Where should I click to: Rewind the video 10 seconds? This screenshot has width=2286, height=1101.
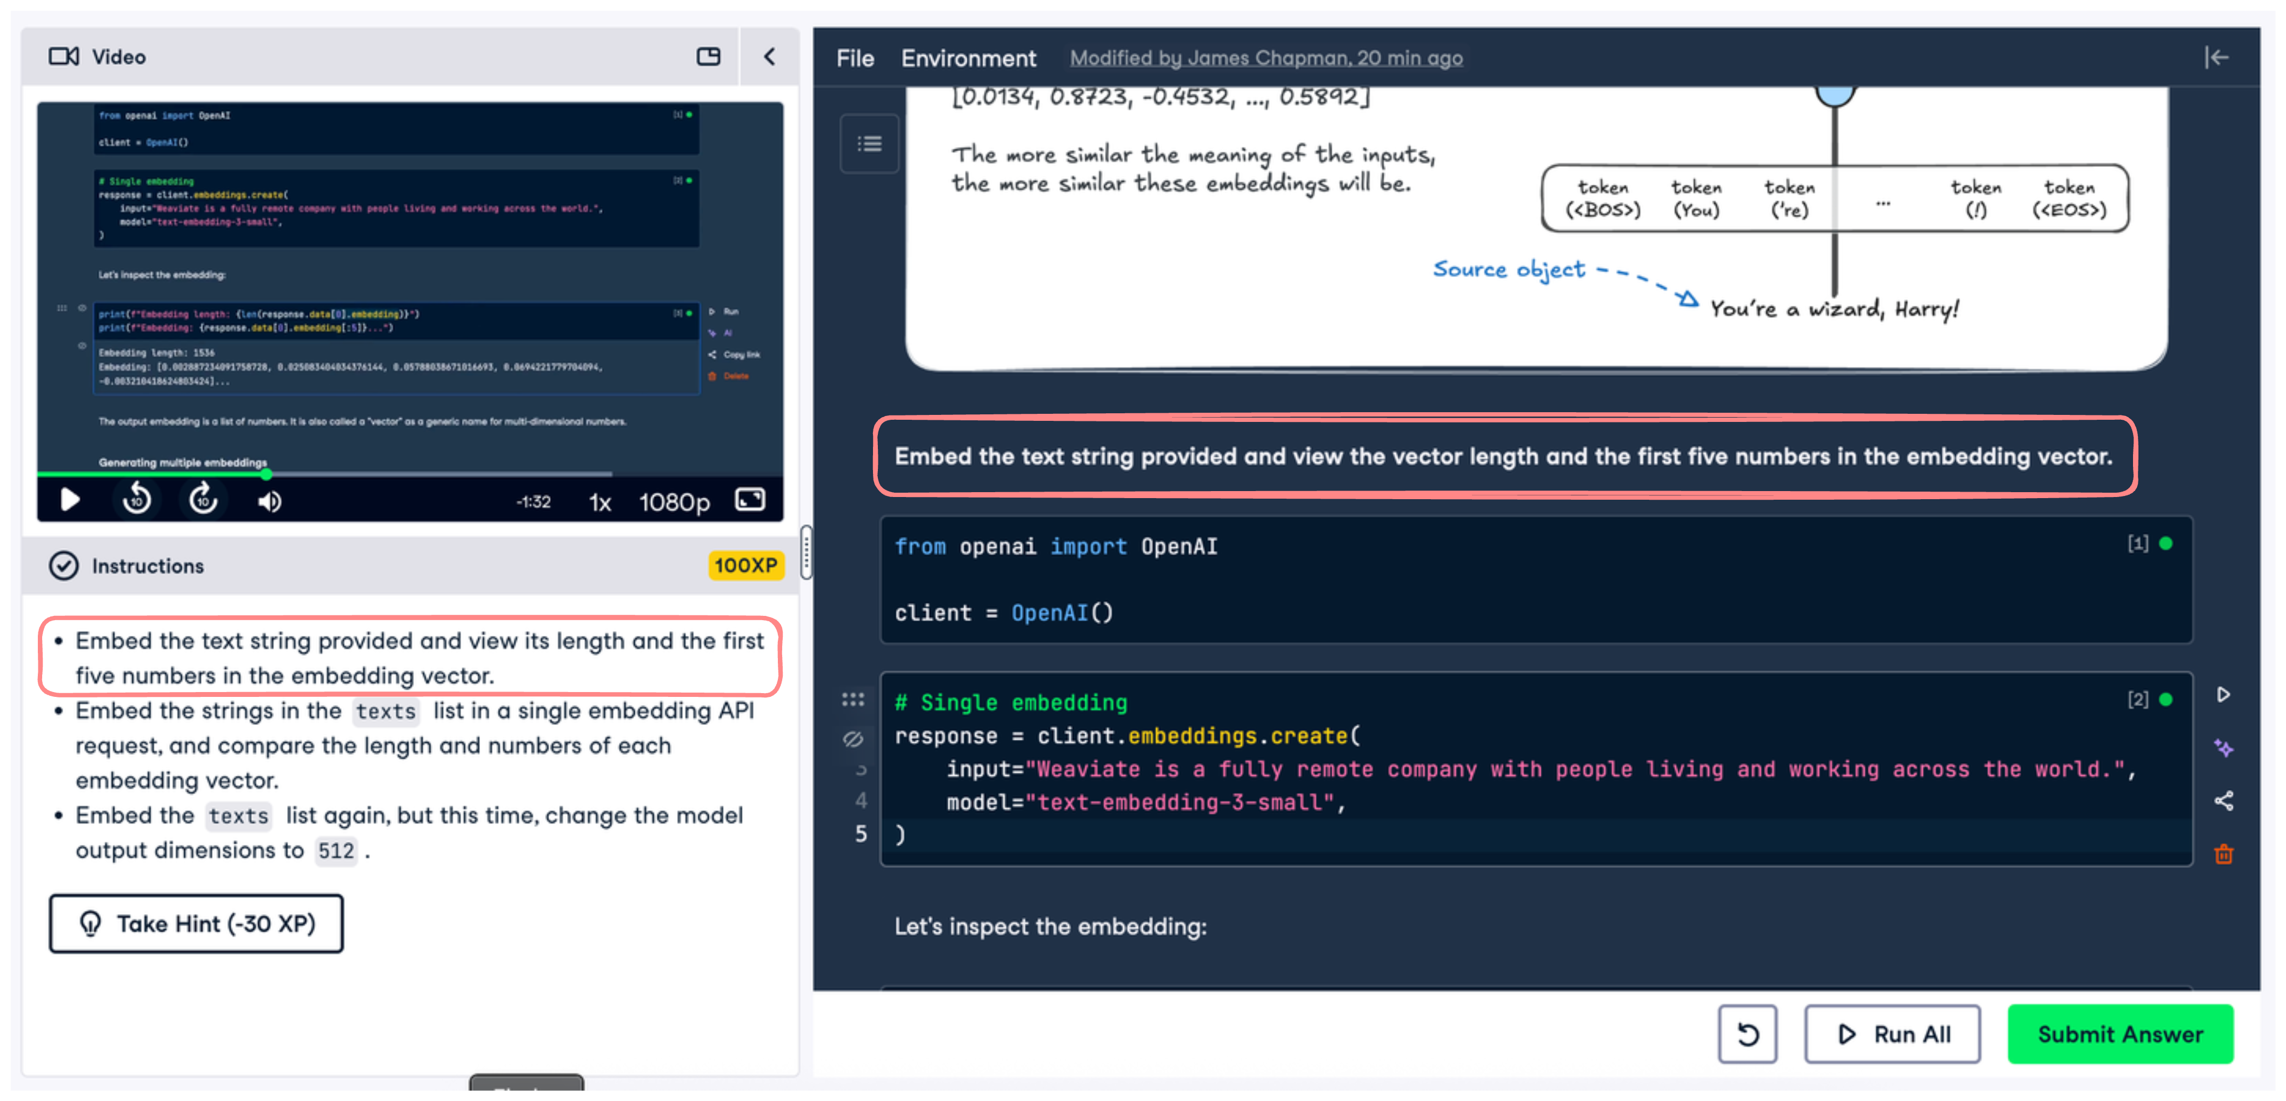tap(137, 500)
